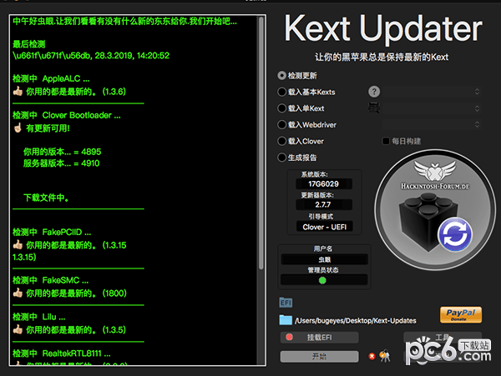Select the 载入Webdriver radio option
Viewport: 501px width, 376px height.
pos(281,125)
